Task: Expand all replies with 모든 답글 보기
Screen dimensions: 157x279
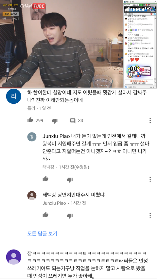Action: point(43,233)
